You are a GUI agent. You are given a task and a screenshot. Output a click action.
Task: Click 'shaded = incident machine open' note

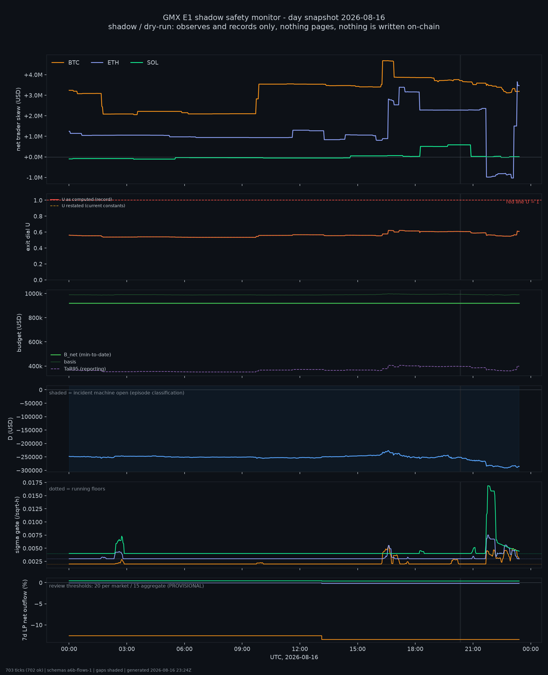tap(117, 393)
